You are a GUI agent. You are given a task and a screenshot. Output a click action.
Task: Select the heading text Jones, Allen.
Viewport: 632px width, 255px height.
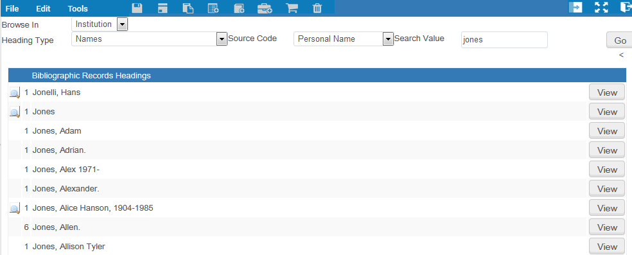tap(57, 227)
